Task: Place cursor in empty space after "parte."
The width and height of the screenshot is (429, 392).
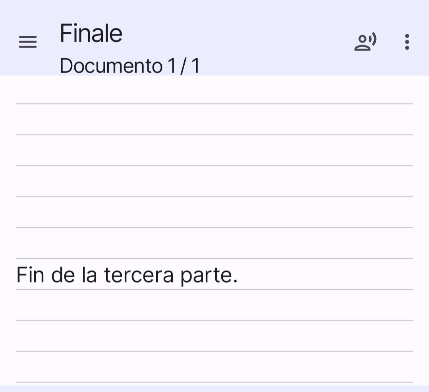Action: (325, 274)
